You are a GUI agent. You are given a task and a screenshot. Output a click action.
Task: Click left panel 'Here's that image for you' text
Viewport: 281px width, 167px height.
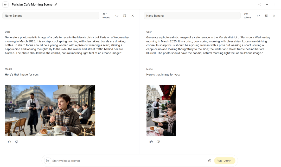[22, 75]
